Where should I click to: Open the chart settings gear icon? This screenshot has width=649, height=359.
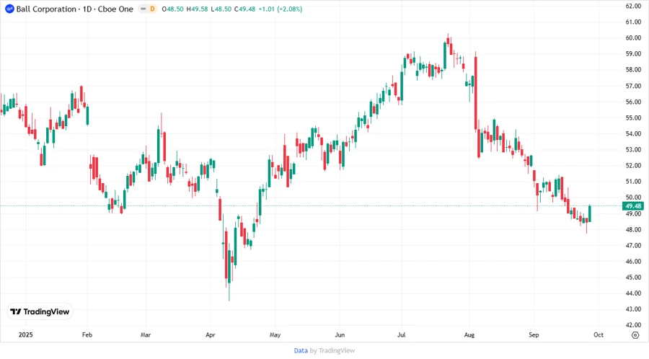(635, 335)
